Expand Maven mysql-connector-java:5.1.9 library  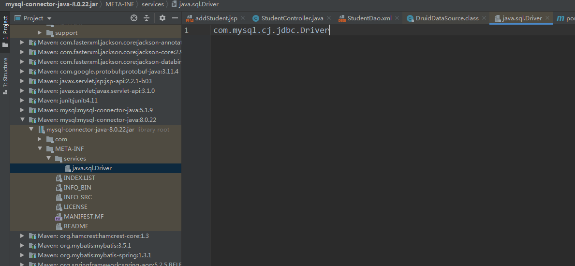coord(22,110)
